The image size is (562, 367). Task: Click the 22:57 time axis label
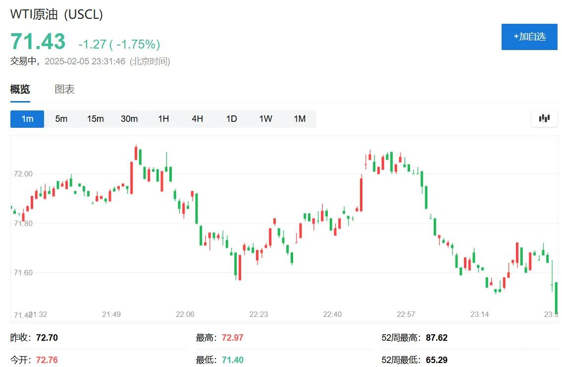coord(406,315)
